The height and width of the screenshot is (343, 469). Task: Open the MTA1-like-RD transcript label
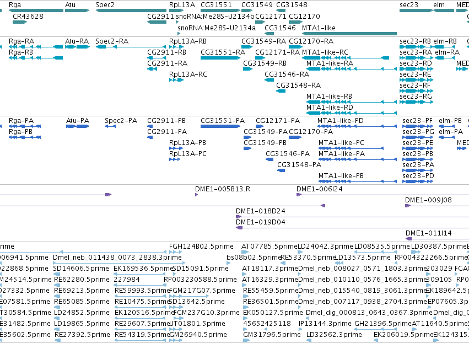(330, 107)
